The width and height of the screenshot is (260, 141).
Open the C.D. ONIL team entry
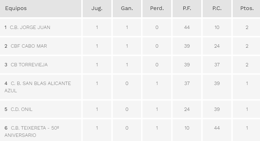21,109
